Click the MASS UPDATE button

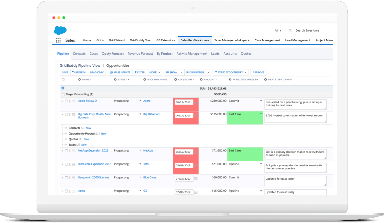pyautogui.click(x=120, y=73)
